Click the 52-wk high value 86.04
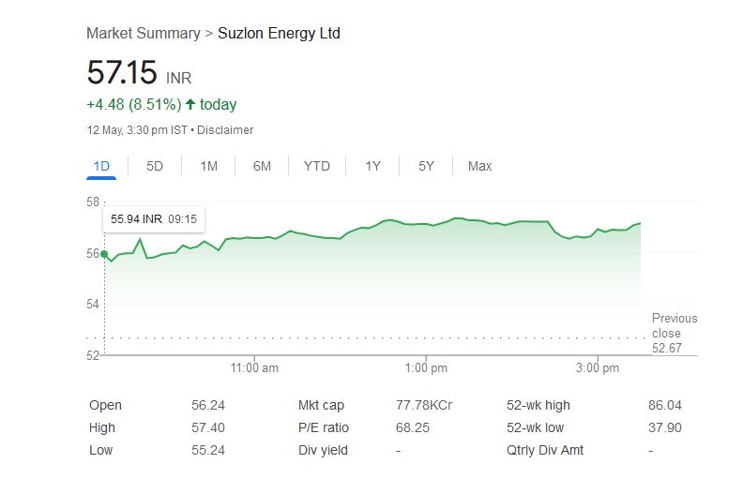Image resolution: width=743 pixels, height=479 pixels. pyautogui.click(x=665, y=406)
